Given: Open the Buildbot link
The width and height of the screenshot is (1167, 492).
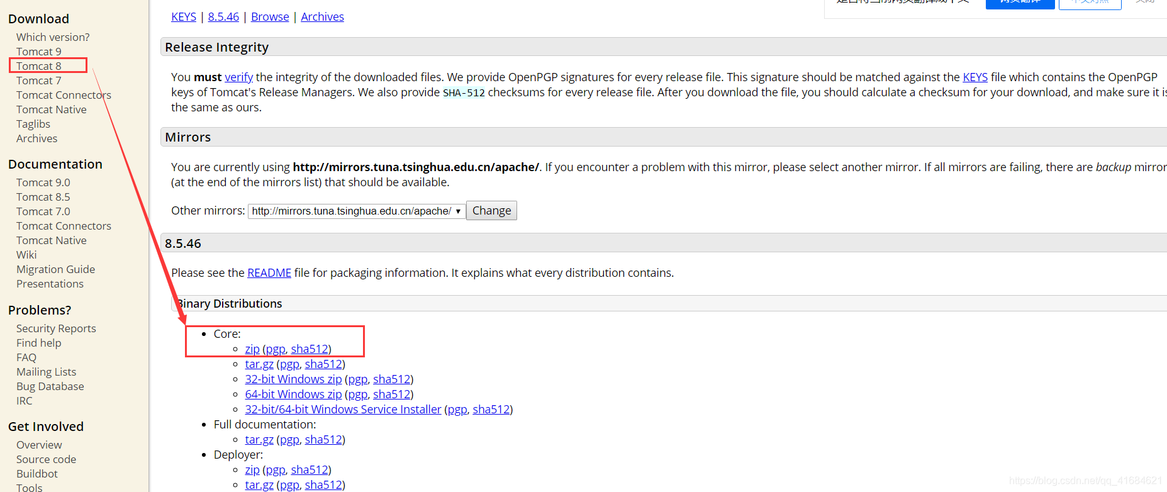Looking at the screenshot, I should [x=37, y=474].
